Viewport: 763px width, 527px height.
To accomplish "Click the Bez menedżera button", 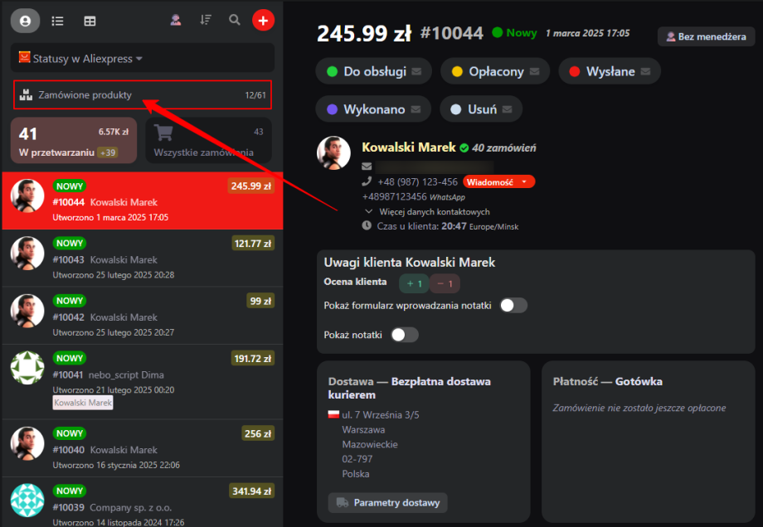I will [x=707, y=36].
